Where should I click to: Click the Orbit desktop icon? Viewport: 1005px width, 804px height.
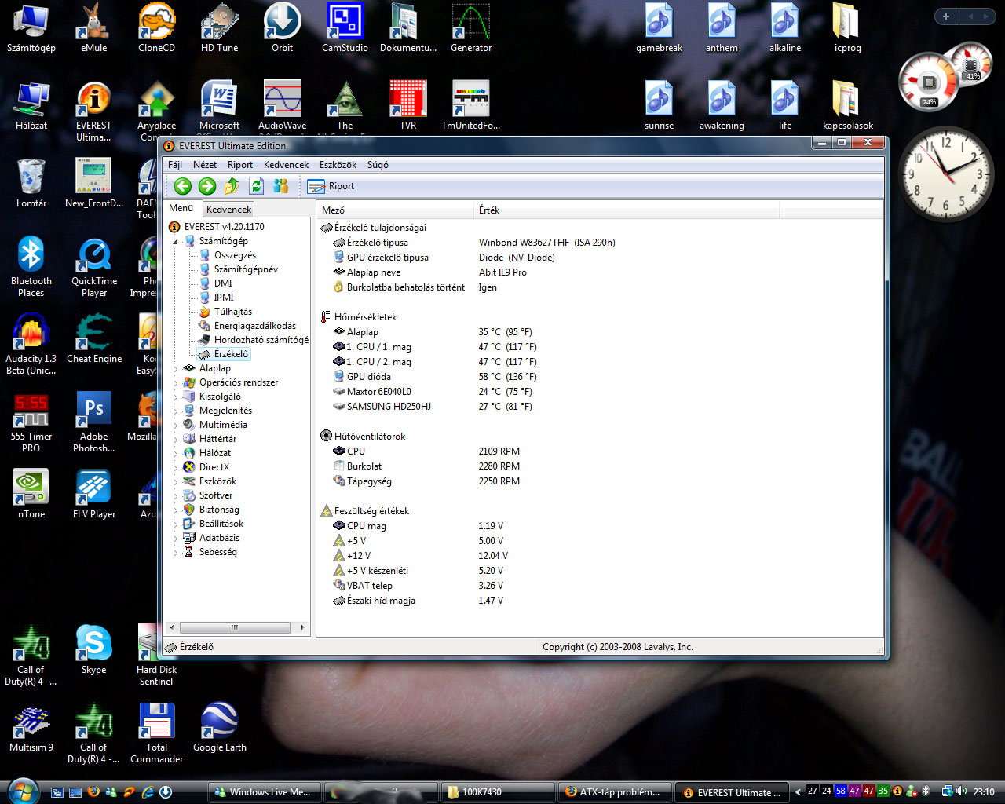point(283,28)
